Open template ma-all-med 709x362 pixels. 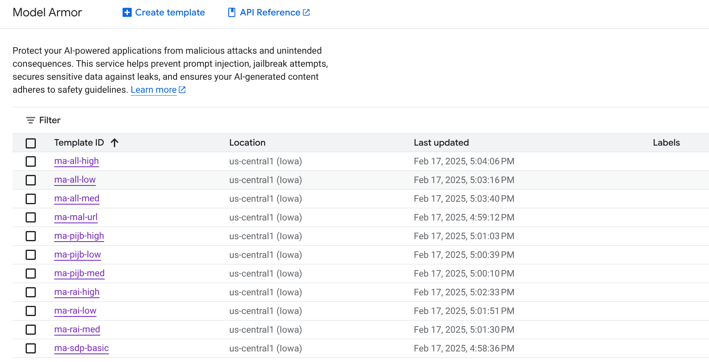tap(77, 198)
